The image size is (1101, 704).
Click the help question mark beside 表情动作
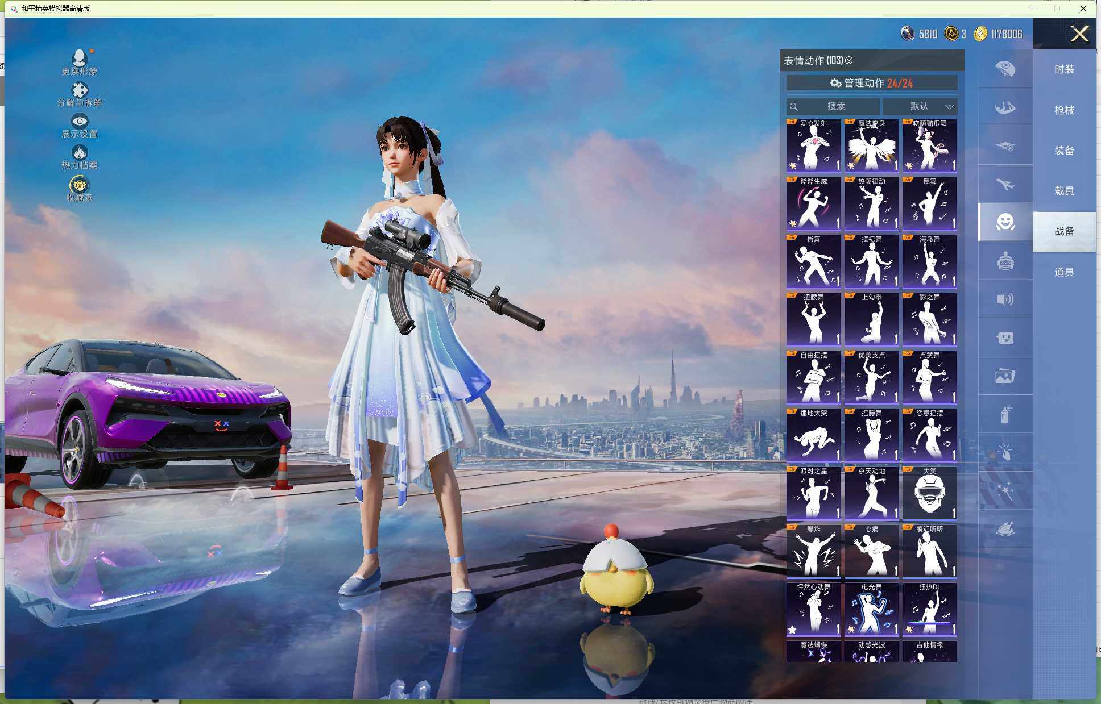pyautogui.click(x=849, y=61)
